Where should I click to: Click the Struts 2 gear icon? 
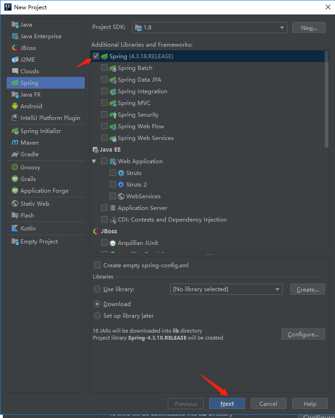tap(121, 184)
